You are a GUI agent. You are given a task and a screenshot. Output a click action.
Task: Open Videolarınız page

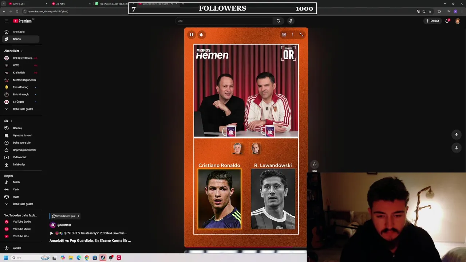(21, 157)
